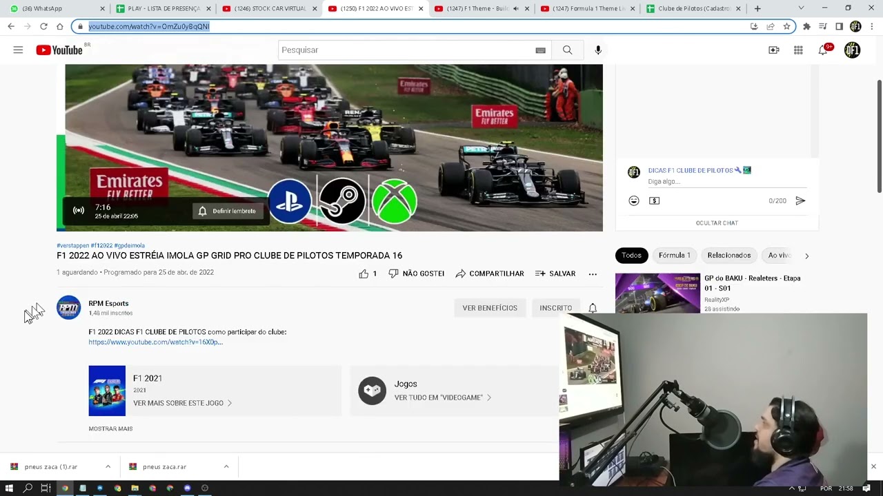Expand description with MOSTRAR MAIS
This screenshot has width=883, height=496.
tap(110, 428)
